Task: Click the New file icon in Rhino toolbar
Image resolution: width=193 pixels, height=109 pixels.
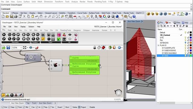Action: click(x=3, y=16)
